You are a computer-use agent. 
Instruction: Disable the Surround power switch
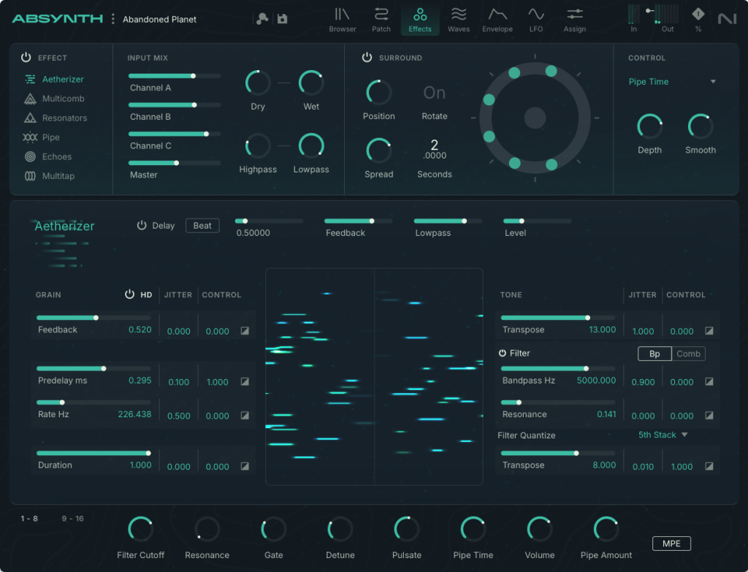pos(367,58)
